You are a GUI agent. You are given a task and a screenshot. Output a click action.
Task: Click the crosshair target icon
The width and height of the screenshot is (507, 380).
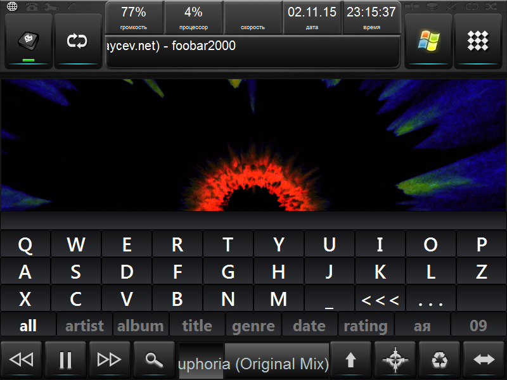395,360
